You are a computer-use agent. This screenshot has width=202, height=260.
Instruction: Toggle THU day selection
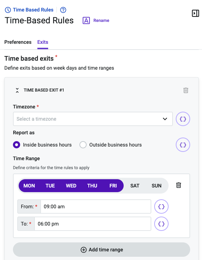(92, 186)
